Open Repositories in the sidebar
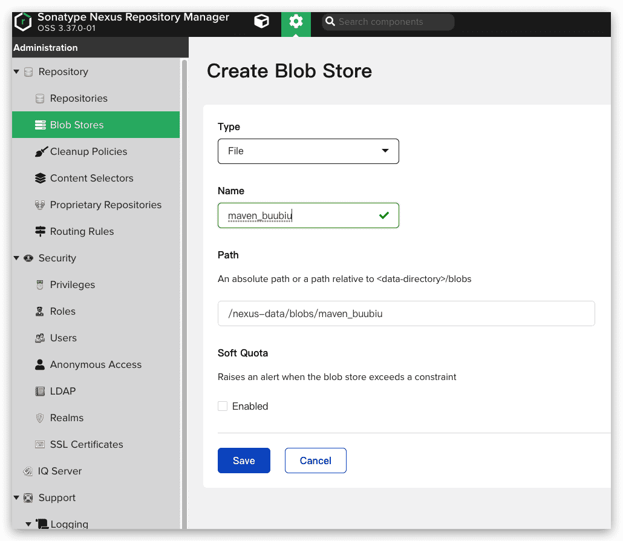Image resolution: width=623 pixels, height=541 pixels. (x=79, y=99)
